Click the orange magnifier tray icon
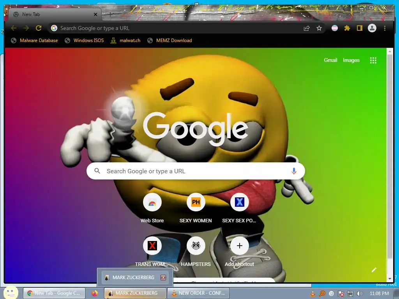The image size is (399, 299). pyautogui.click(x=322, y=294)
